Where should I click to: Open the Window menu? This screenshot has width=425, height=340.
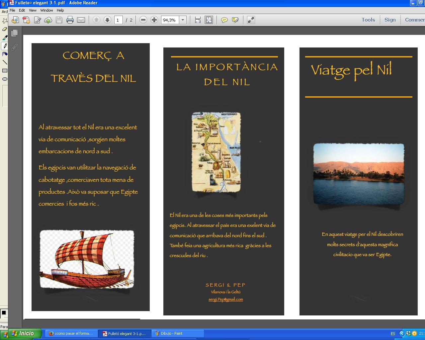(46, 10)
